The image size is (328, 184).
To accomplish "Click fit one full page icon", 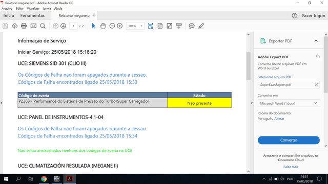I will tap(160, 26).
